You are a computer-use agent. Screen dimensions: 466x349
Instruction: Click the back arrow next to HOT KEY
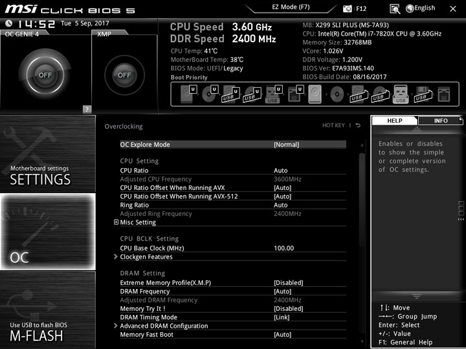coord(358,125)
